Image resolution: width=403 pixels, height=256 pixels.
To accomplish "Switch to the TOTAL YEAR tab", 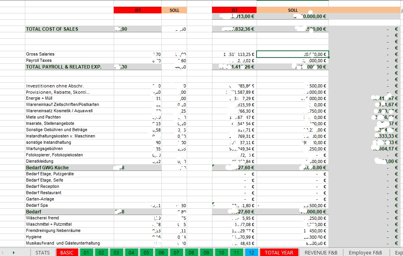I will coord(279,252).
